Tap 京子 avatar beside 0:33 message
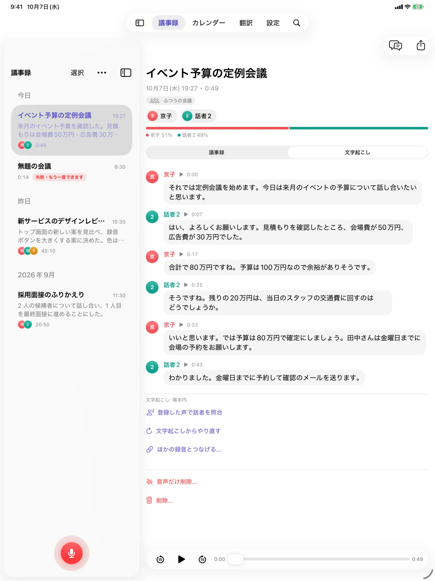This screenshot has height=581, width=435. pyautogui.click(x=152, y=327)
